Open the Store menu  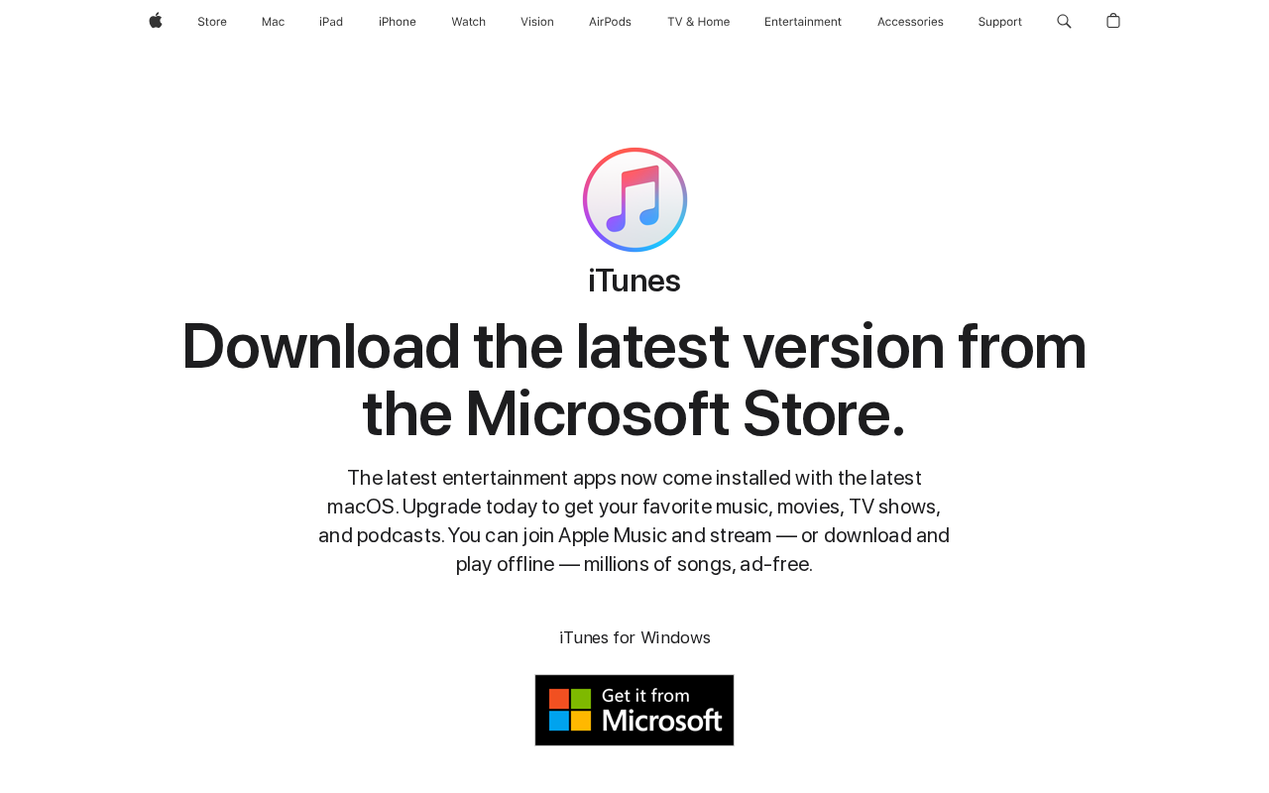[x=212, y=22]
